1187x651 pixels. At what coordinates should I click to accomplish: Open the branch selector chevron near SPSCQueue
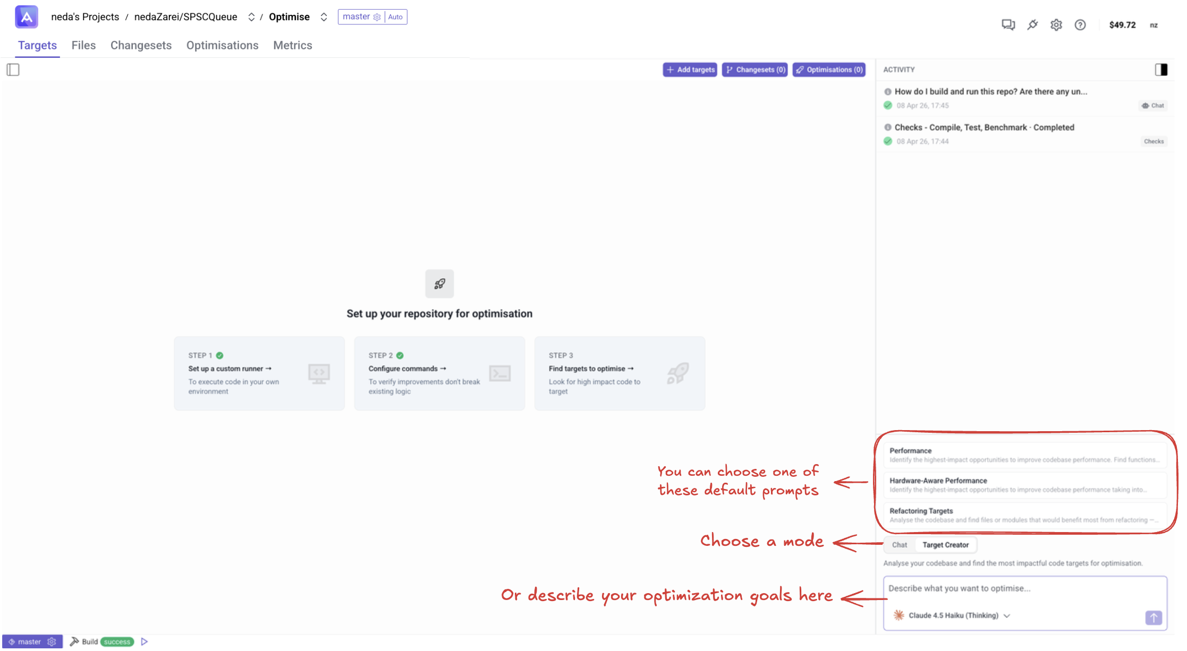click(251, 16)
